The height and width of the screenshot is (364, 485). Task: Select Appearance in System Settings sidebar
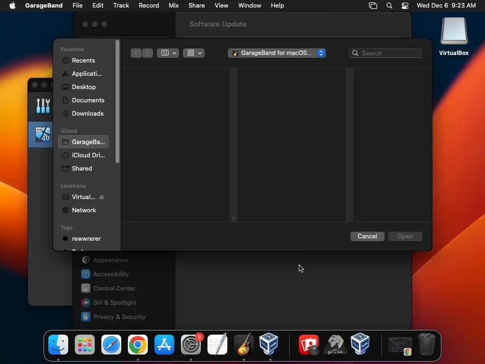105,260
